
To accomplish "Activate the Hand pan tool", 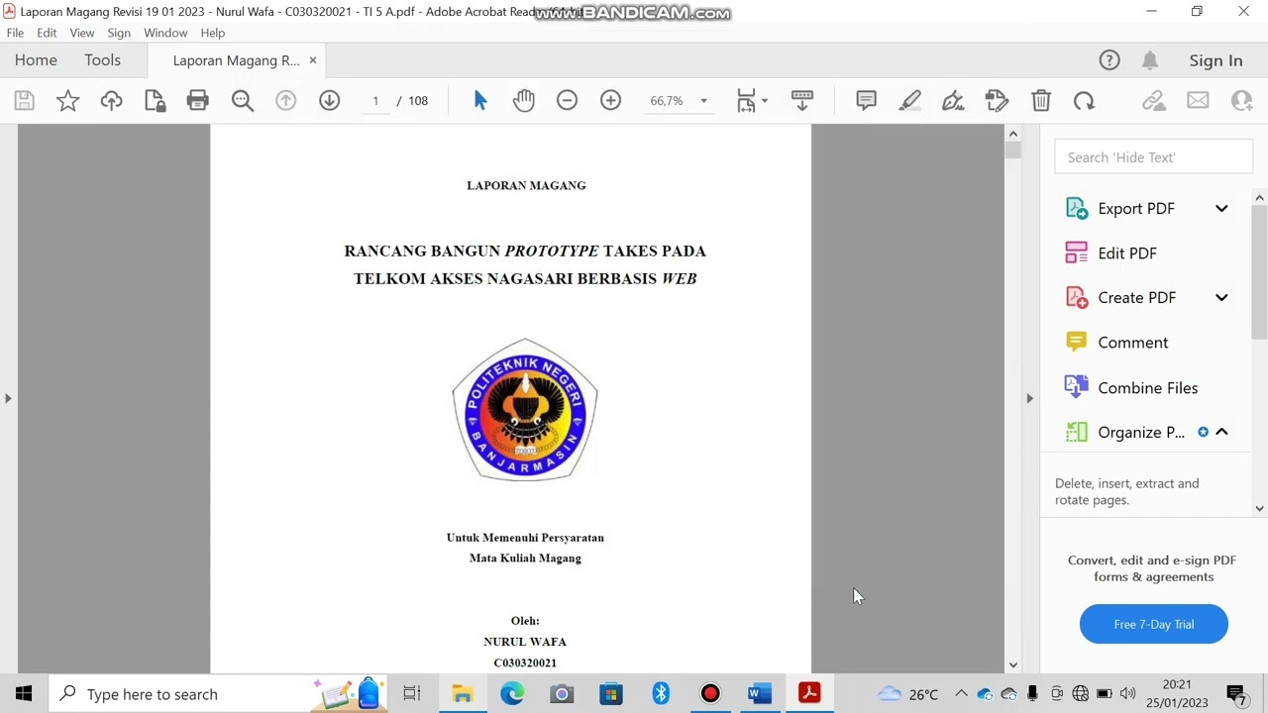I will point(524,100).
